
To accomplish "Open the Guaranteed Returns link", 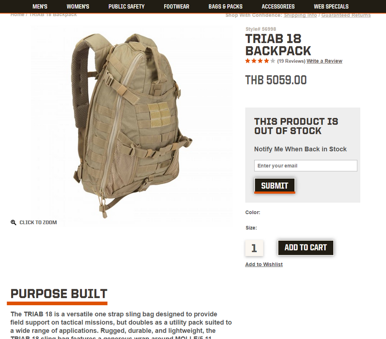I will (346, 15).
